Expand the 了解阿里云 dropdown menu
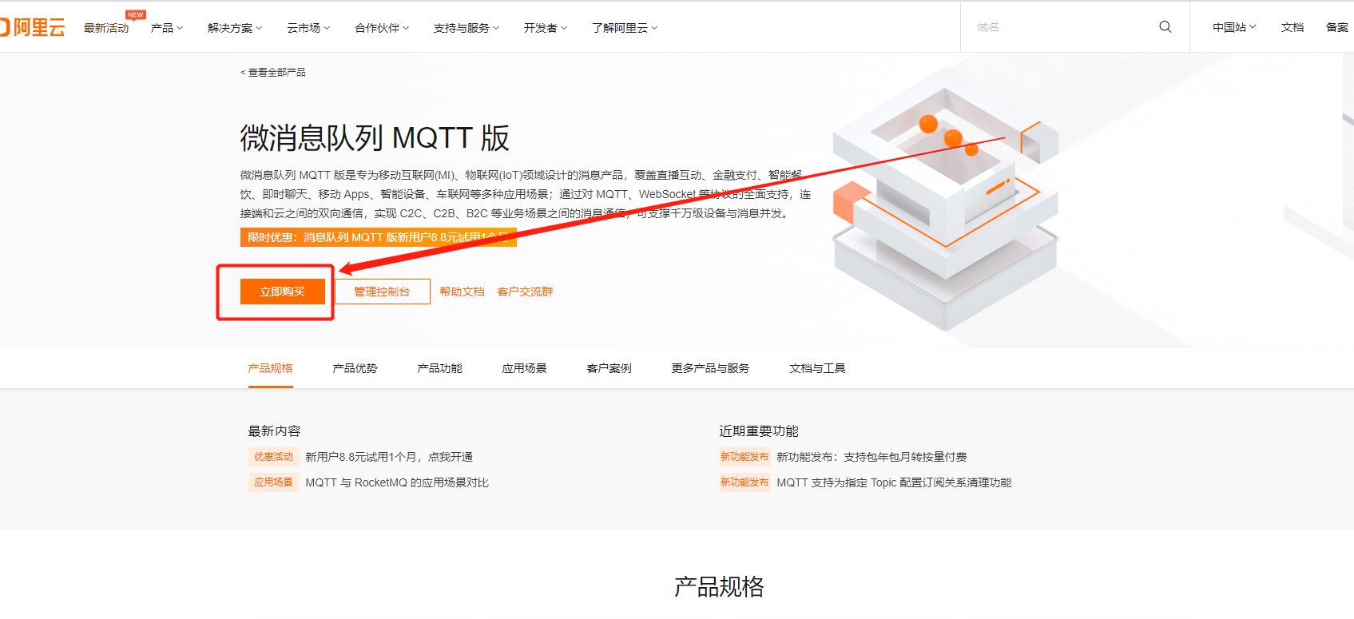Viewport: 1354px width, 619px height. click(625, 28)
